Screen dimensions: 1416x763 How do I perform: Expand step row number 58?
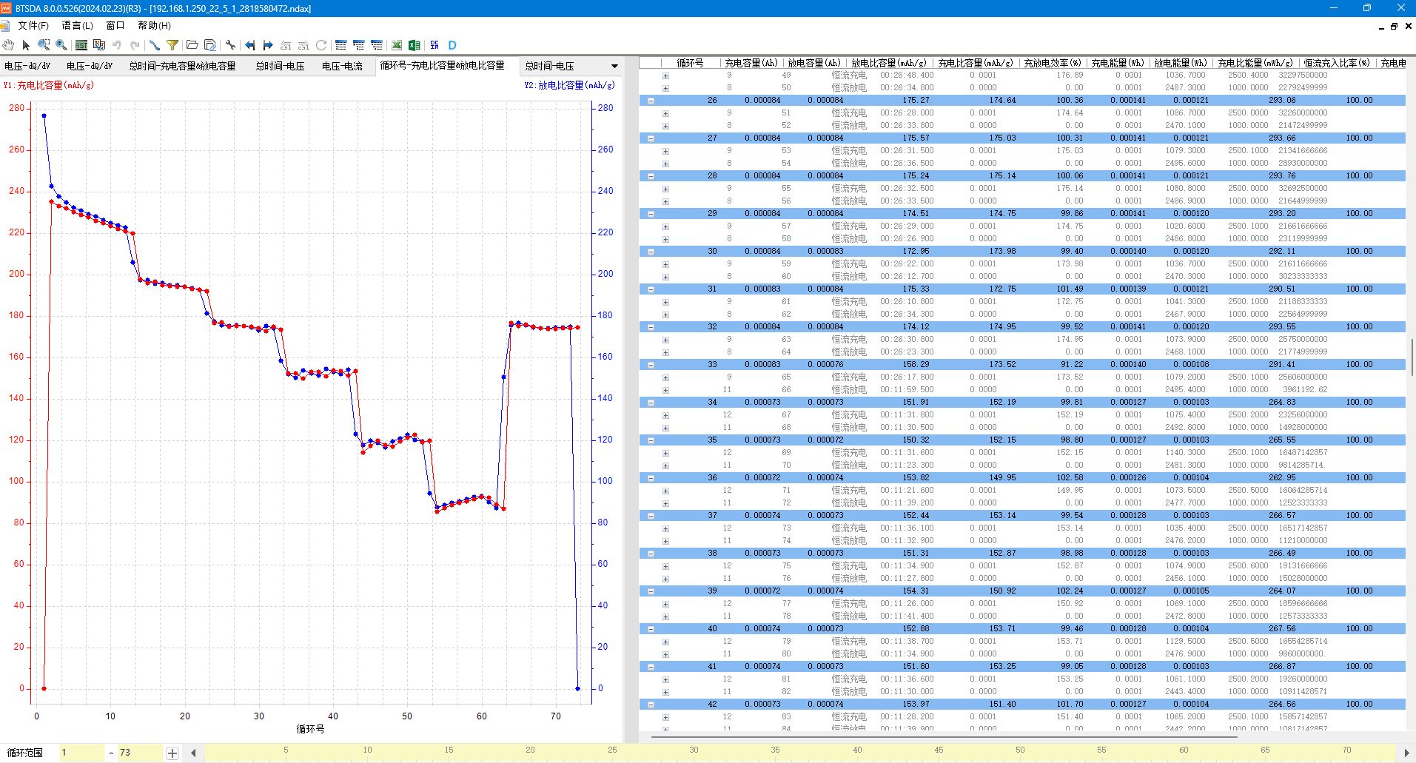pos(665,239)
